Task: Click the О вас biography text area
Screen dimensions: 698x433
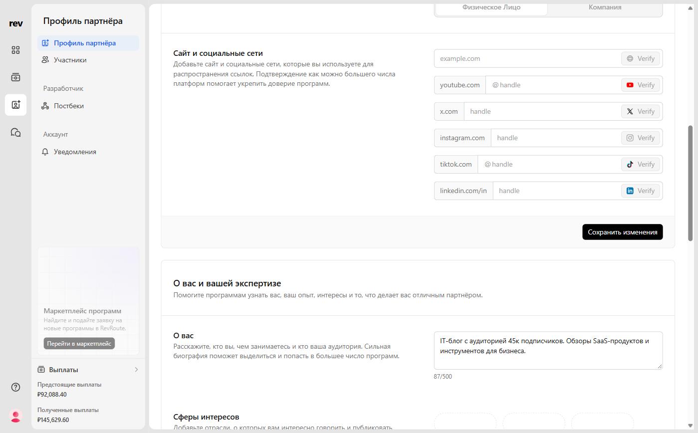Action: point(548,350)
